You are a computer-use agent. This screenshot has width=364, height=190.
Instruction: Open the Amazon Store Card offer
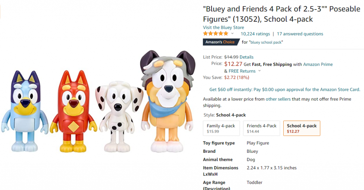point(285,90)
